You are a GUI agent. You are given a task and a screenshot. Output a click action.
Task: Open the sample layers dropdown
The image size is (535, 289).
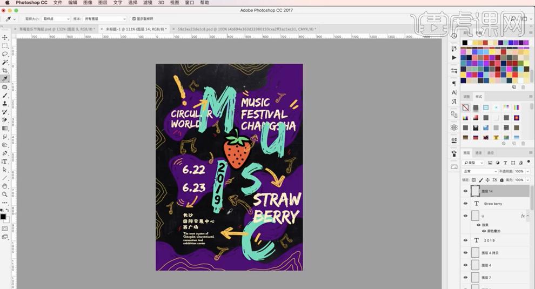pos(105,19)
